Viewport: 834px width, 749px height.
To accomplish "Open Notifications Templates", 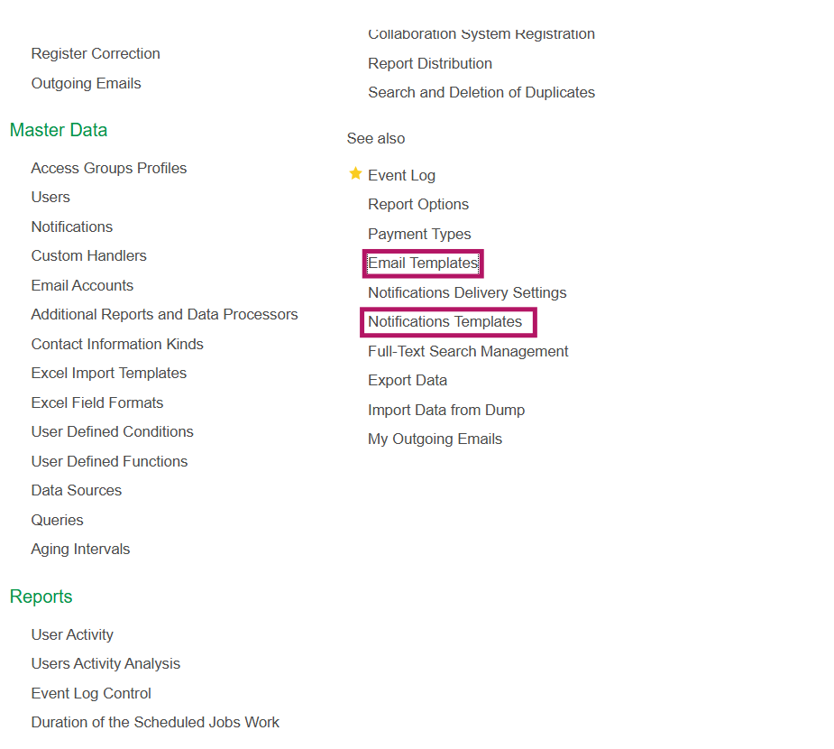I will point(444,322).
